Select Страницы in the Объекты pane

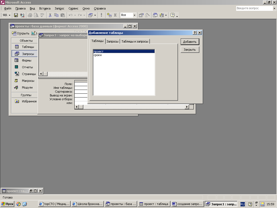tap(25, 74)
